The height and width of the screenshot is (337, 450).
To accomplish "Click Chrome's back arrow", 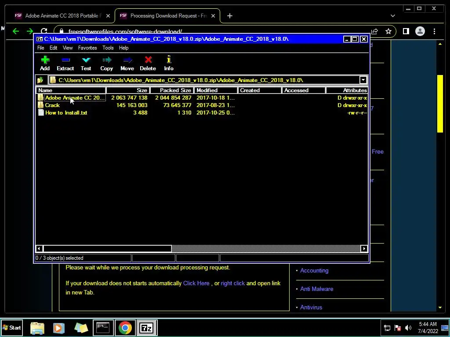I will pyautogui.click(x=16, y=31).
